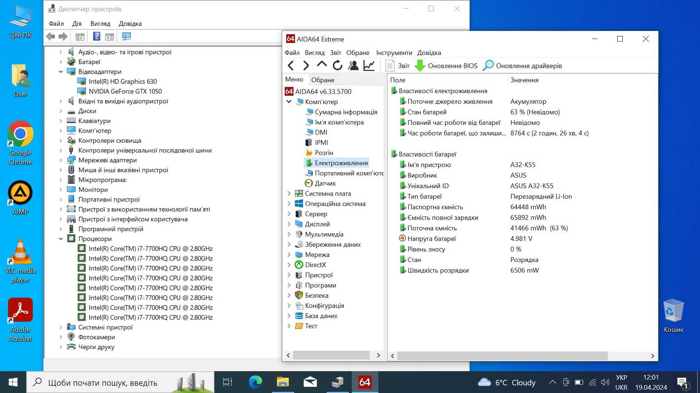Screen dimensions: 700x393
Task: Open Довідка menu in AIDA64
Action: tap(429, 53)
